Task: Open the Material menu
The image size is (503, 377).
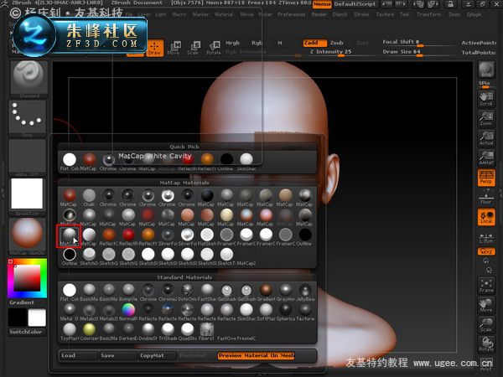Action: click(224, 14)
